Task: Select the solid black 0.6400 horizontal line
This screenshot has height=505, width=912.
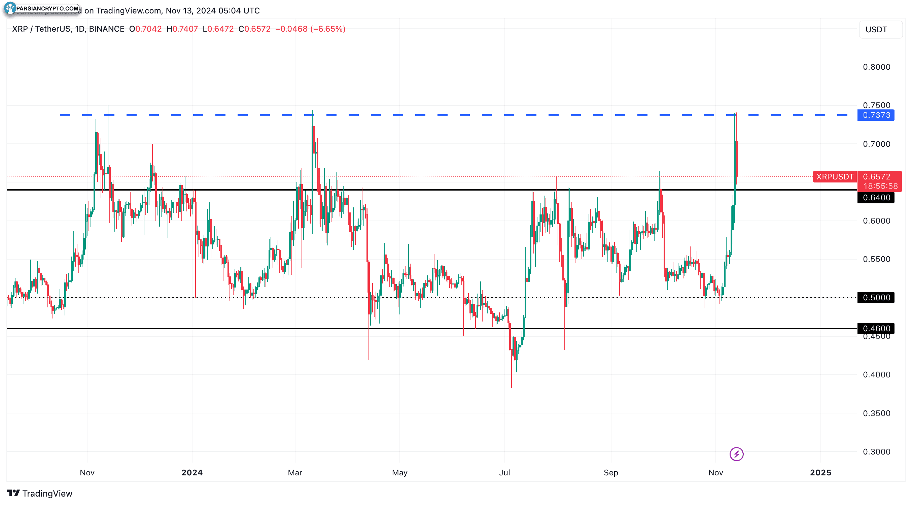Action: [x=431, y=190]
